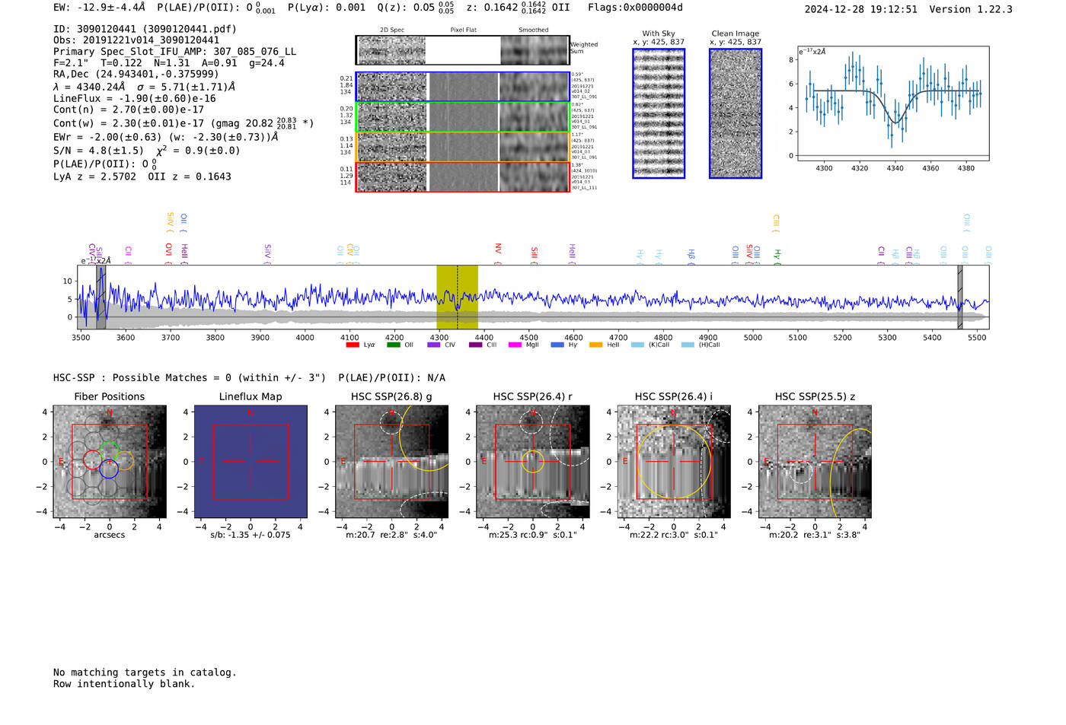
Task: Click the red Lyα legend swatch
Action: click(353, 345)
